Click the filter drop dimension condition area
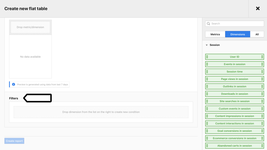 pyautogui.click(x=101, y=112)
